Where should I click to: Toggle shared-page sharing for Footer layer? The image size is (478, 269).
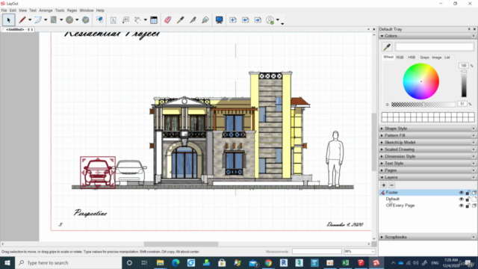(474, 193)
